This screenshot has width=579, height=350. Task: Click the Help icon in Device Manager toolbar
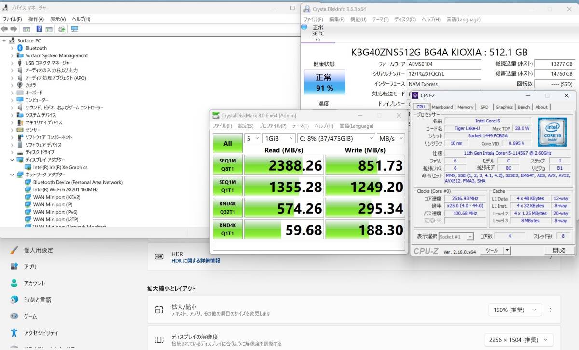[39, 29]
